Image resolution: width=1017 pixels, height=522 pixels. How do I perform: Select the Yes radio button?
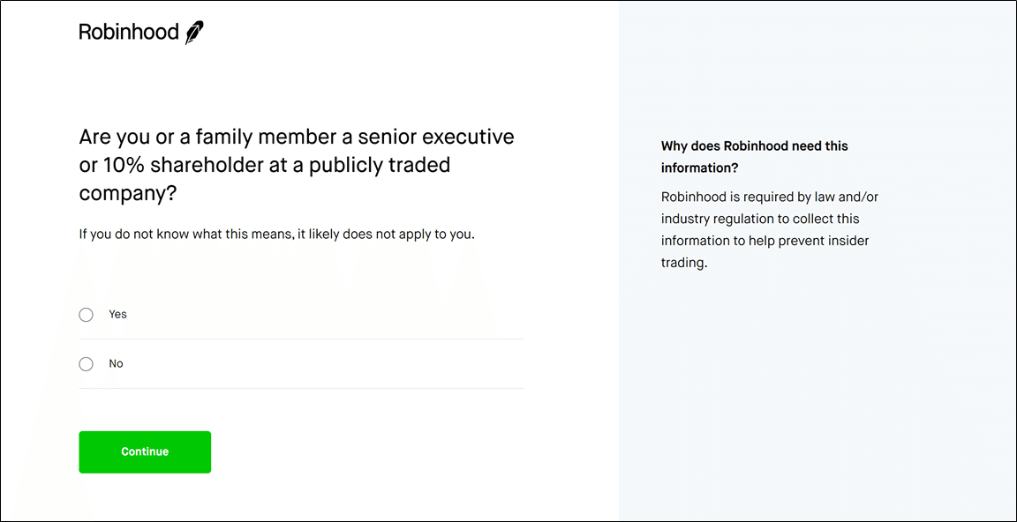tap(86, 315)
